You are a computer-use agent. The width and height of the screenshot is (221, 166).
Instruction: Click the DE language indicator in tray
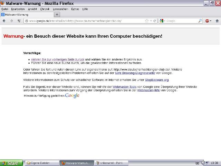(x=197, y=163)
